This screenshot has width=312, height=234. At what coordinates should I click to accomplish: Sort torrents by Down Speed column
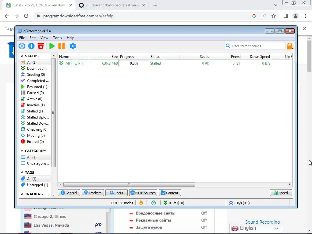click(x=256, y=56)
